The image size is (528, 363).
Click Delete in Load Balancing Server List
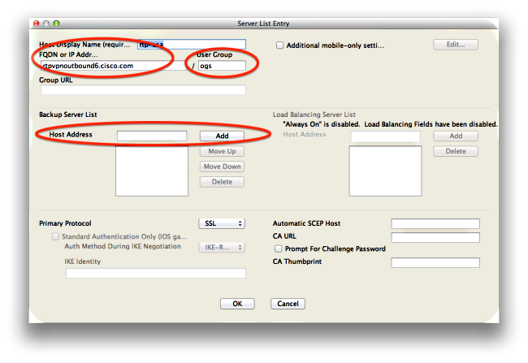pyautogui.click(x=456, y=151)
